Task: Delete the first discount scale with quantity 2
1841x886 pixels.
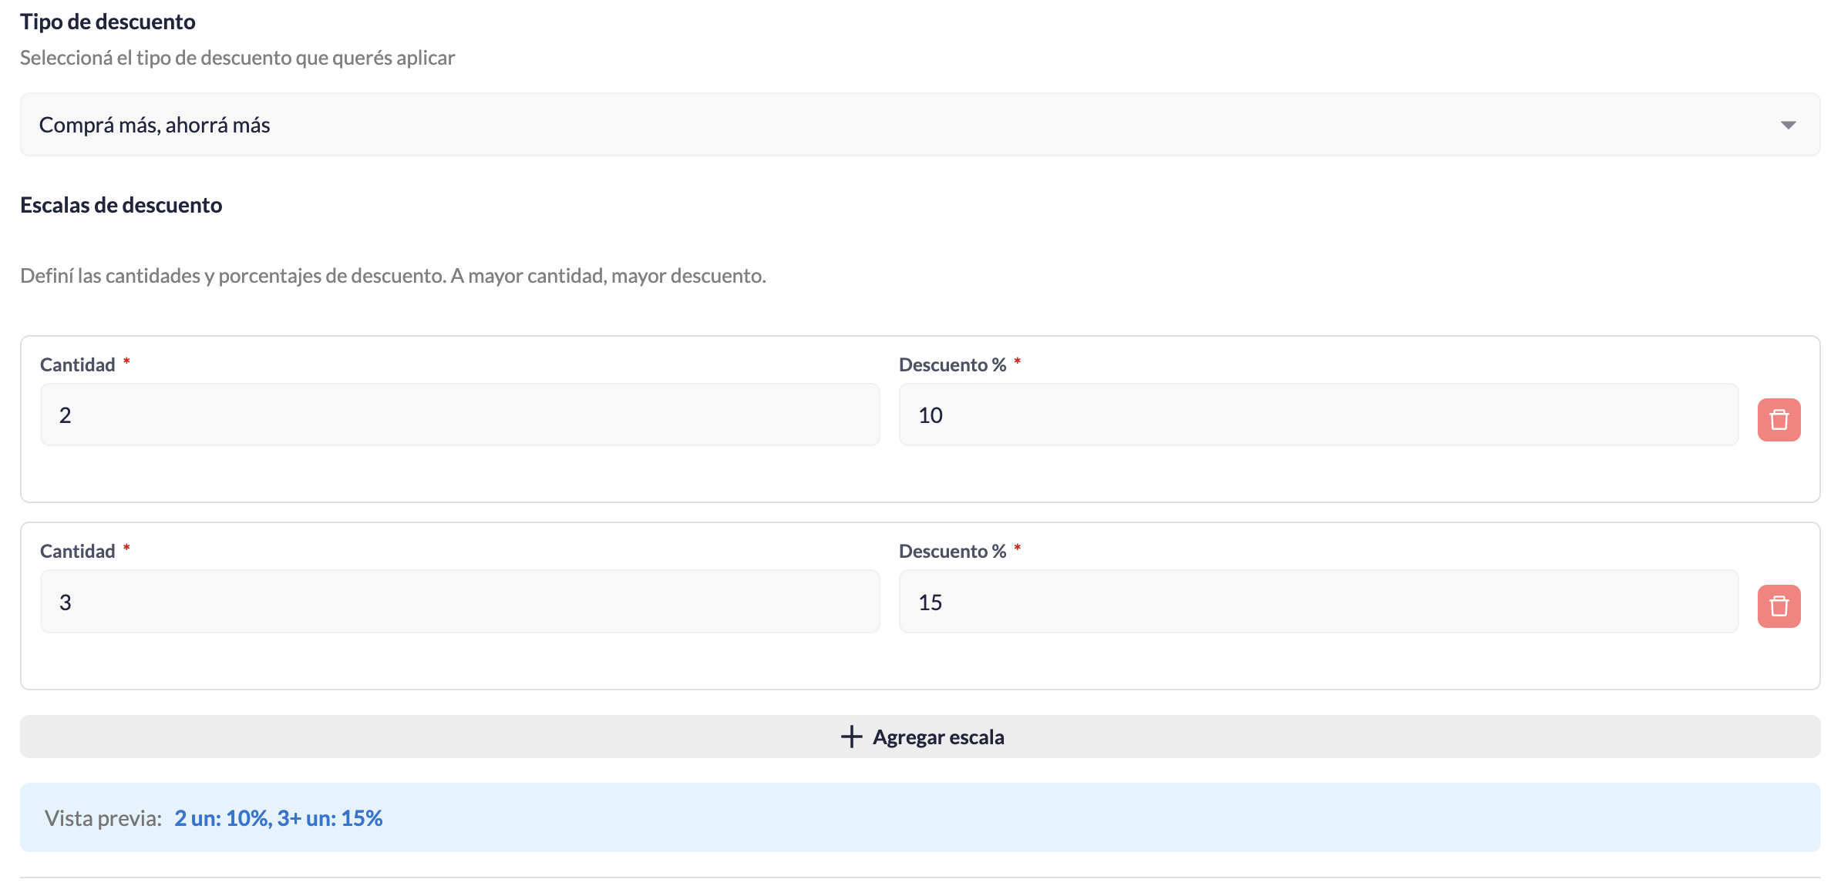Action: point(1779,420)
